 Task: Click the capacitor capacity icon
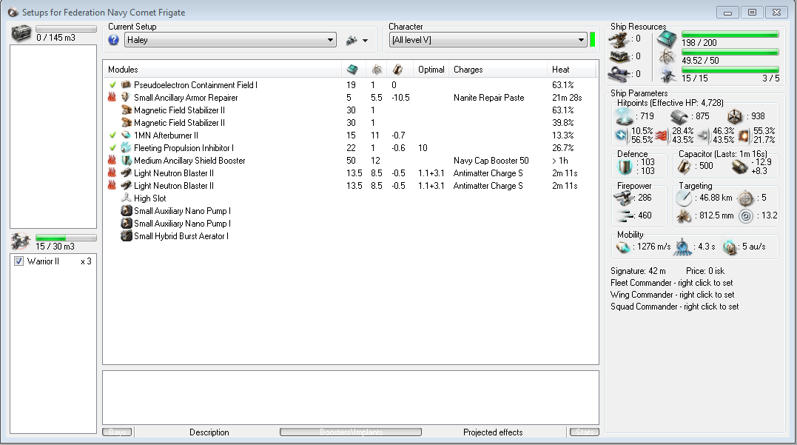point(685,167)
